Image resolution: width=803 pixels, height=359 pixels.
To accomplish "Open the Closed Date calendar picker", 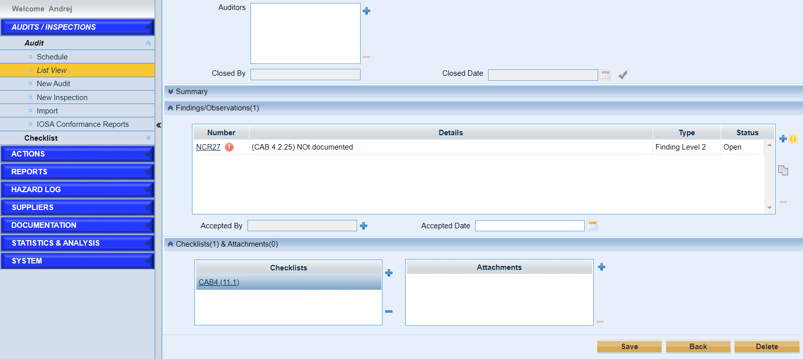I will [606, 75].
